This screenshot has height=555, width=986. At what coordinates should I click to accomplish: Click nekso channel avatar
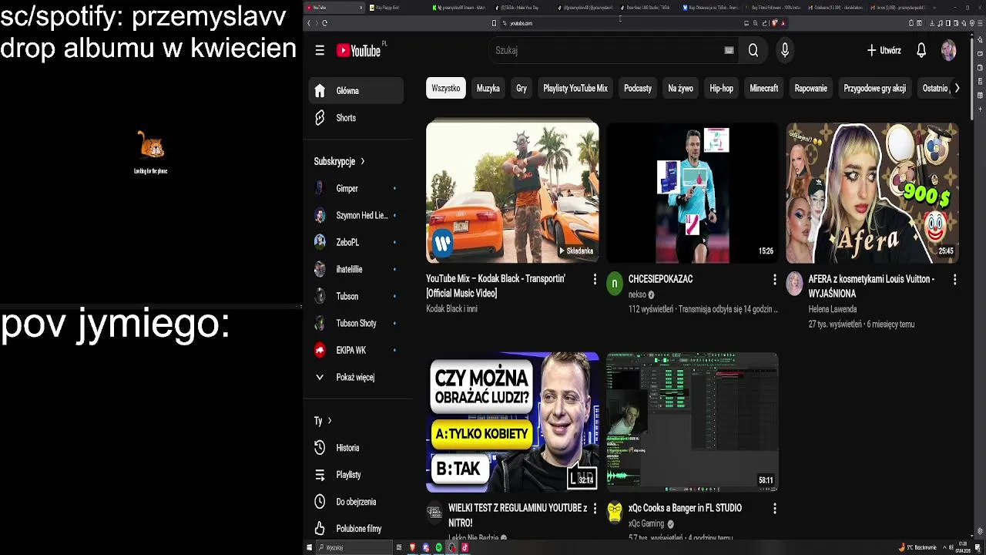[x=614, y=284]
